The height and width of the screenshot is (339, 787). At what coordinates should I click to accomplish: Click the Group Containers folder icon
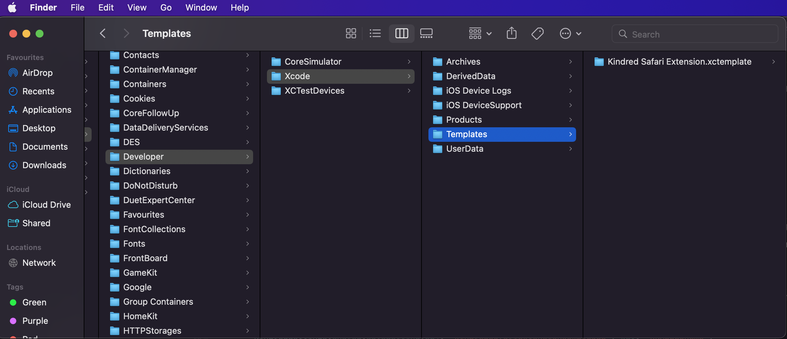coord(114,302)
